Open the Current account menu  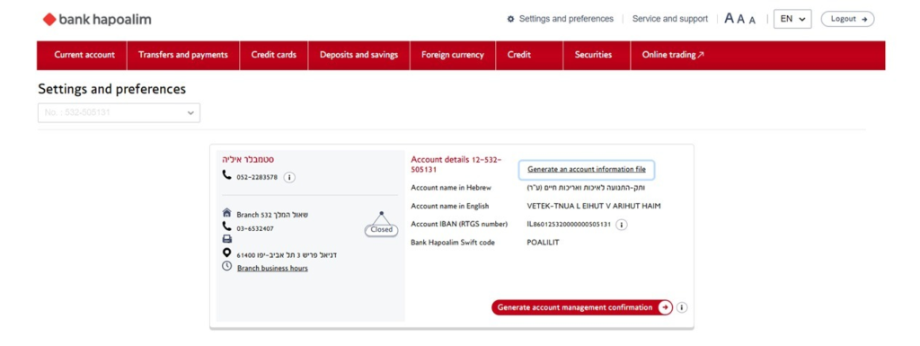click(x=84, y=55)
